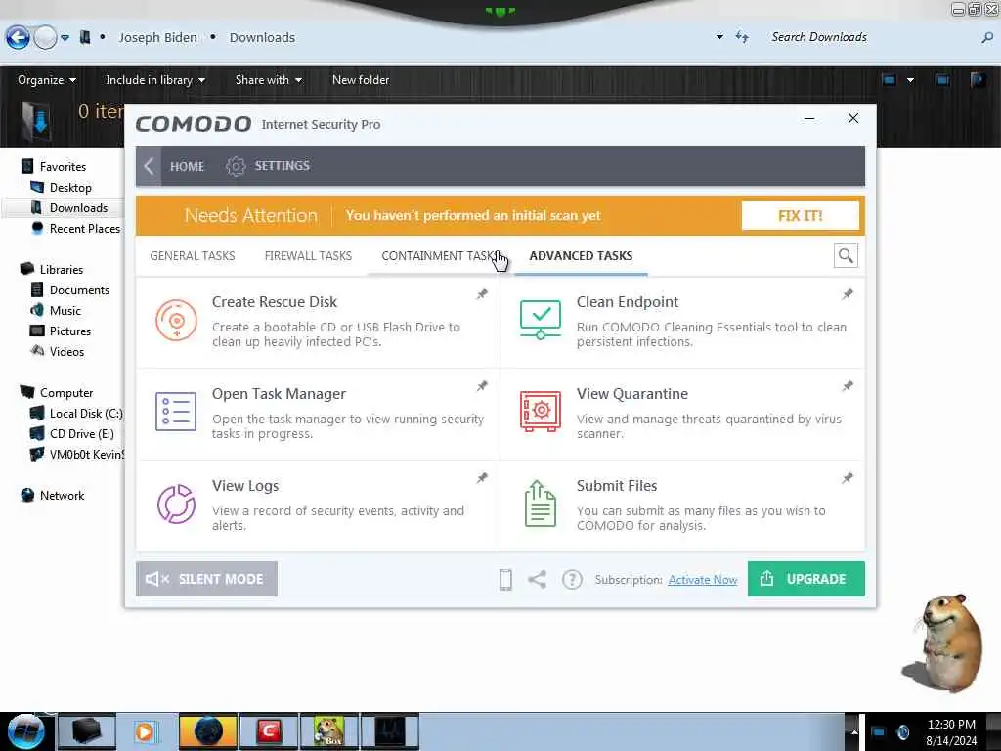Open the View Quarantine title

(632, 394)
